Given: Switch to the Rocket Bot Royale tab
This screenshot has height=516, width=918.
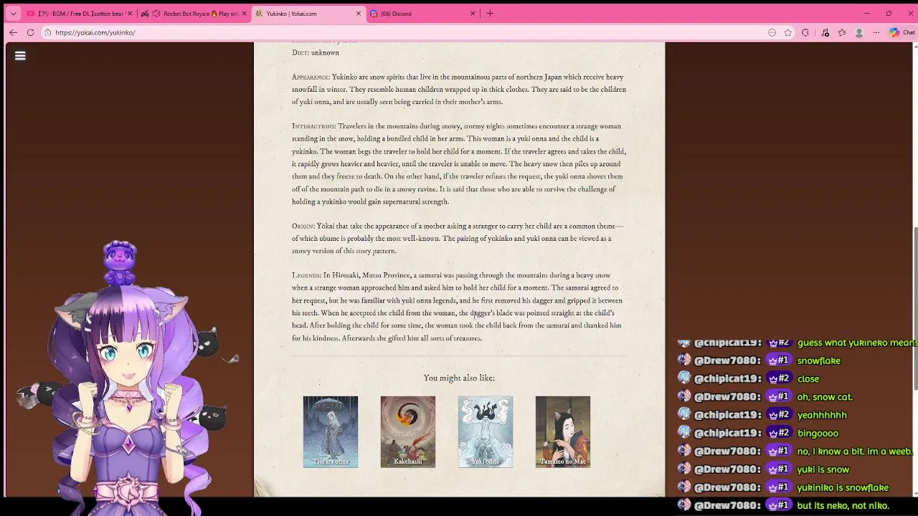Looking at the screenshot, I should click(194, 14).
